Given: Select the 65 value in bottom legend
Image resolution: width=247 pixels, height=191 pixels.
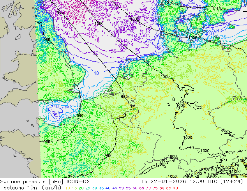Looking at the screenshot, I should click(x=141, y=188).
